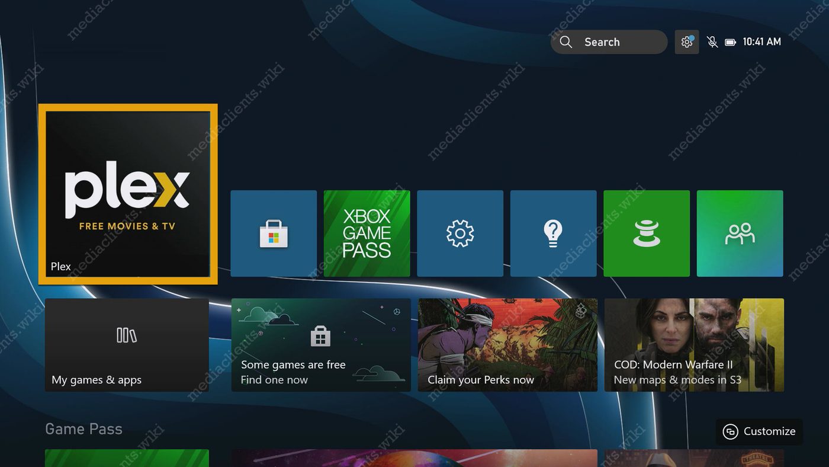Open the Plex app tile
Image resolution: width=829 pixels, height=467 pixels.
128,194
